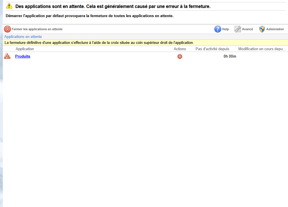
Task: Click the Avancé text label
Action: (247, 29)
